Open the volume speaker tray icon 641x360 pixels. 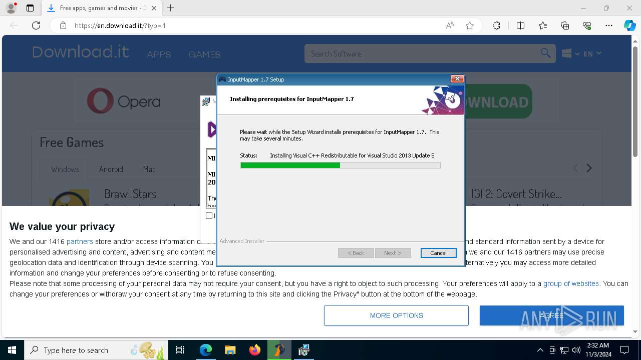tap(576, 350)
